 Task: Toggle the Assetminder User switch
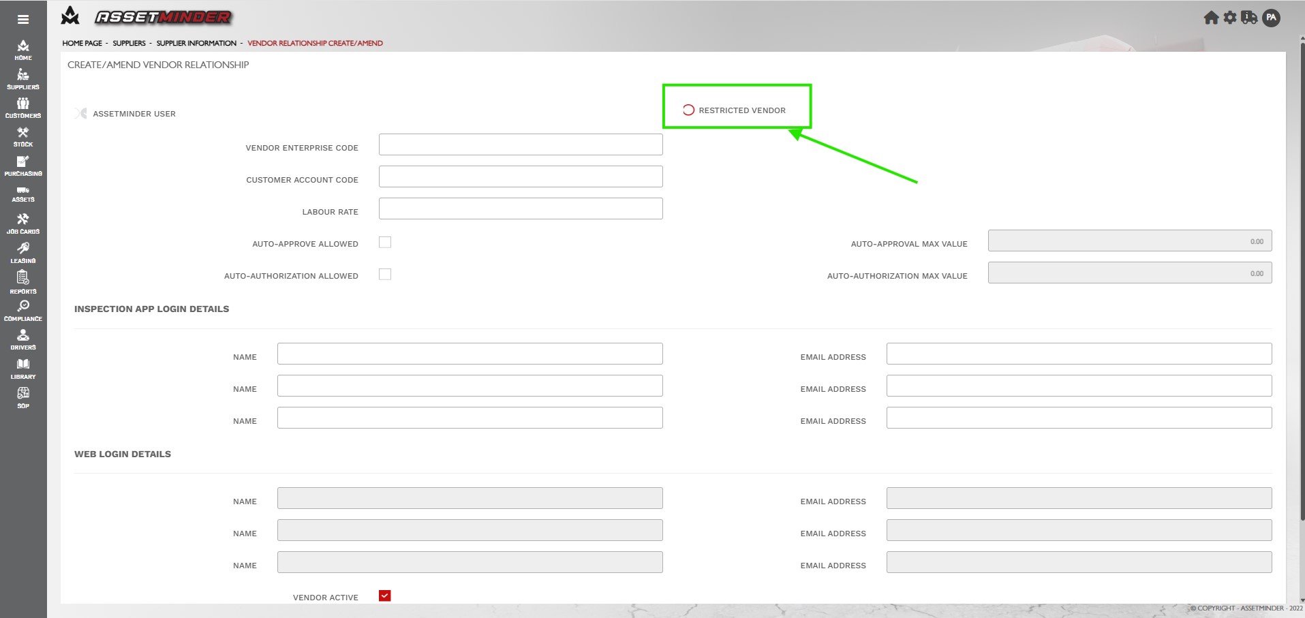[81, 114]
